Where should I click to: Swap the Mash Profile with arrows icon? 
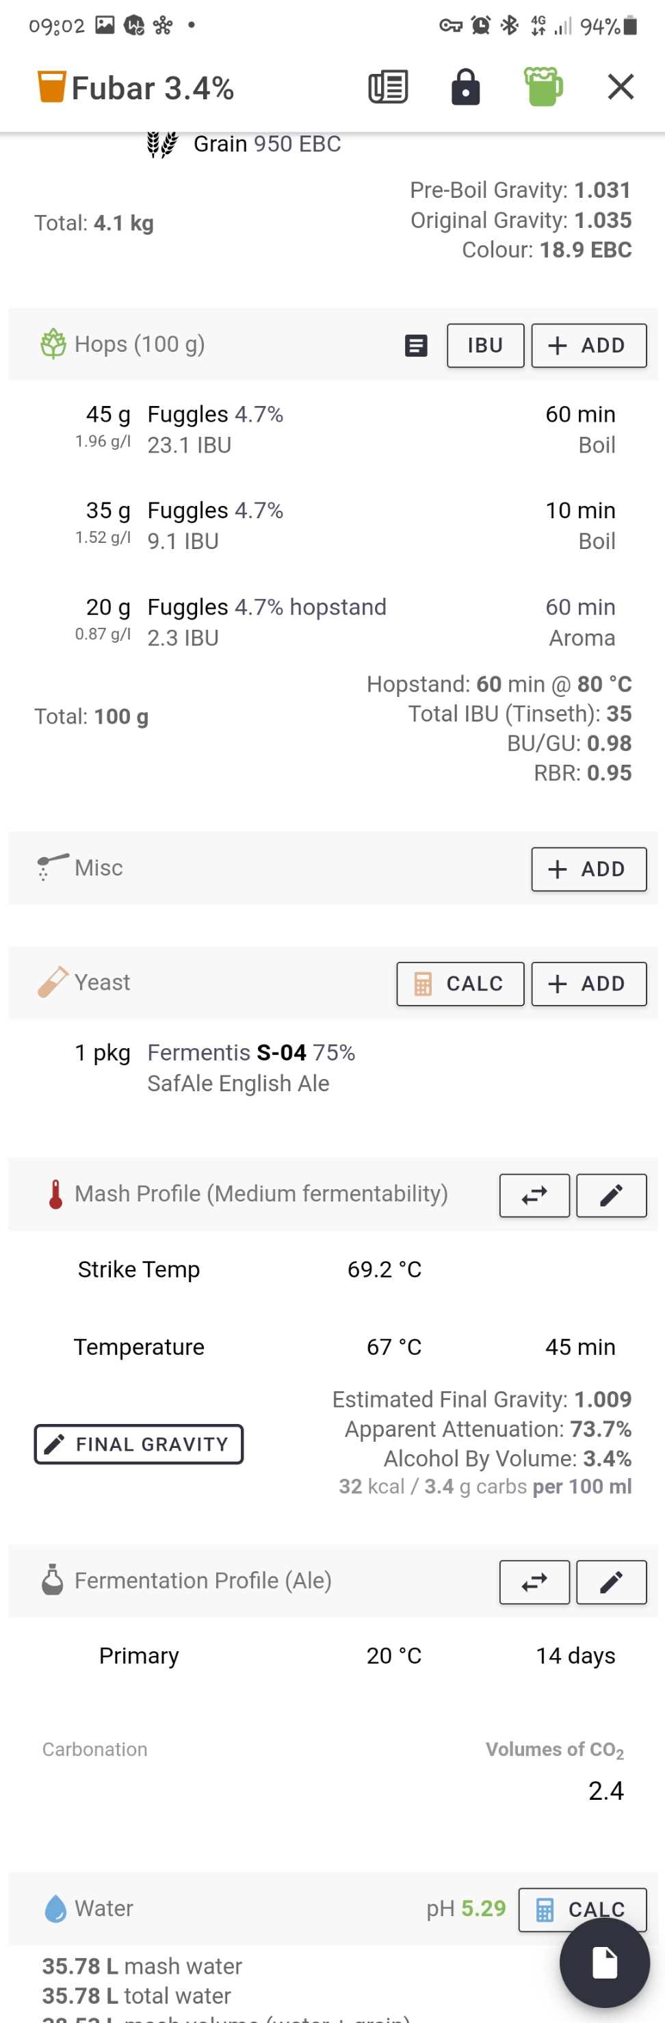pos(535,1196)
